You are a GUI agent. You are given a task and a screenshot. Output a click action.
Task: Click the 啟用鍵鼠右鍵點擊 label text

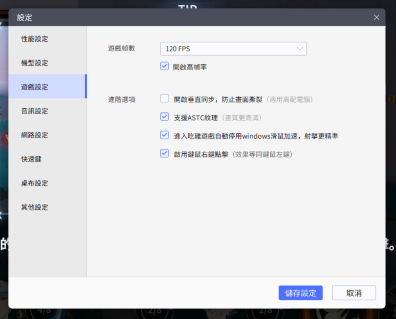pyautogui.click(x=201, y=154)
